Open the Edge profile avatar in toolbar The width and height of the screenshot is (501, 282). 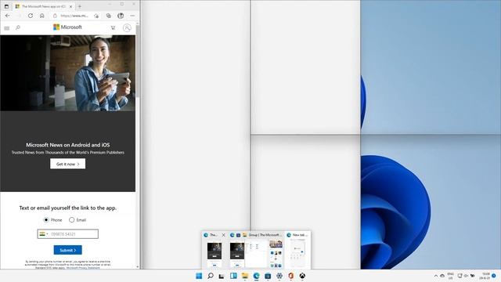pos(121,16)
